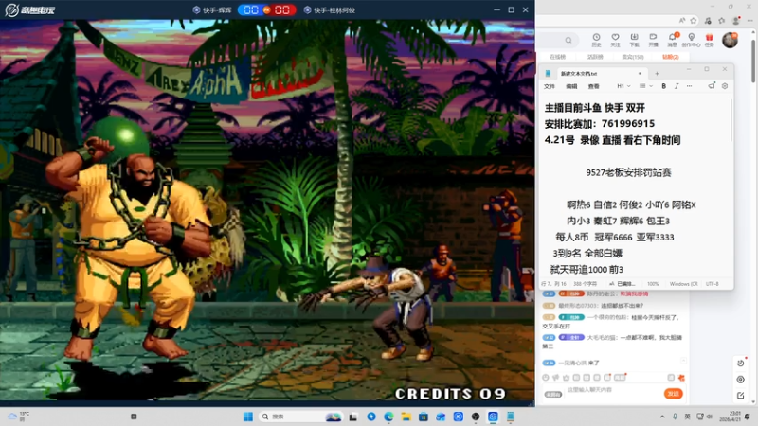This screenshot has width=758, height=426.
Task: Click read-aloud icon in browser address bar
Action: click(682, 20)
